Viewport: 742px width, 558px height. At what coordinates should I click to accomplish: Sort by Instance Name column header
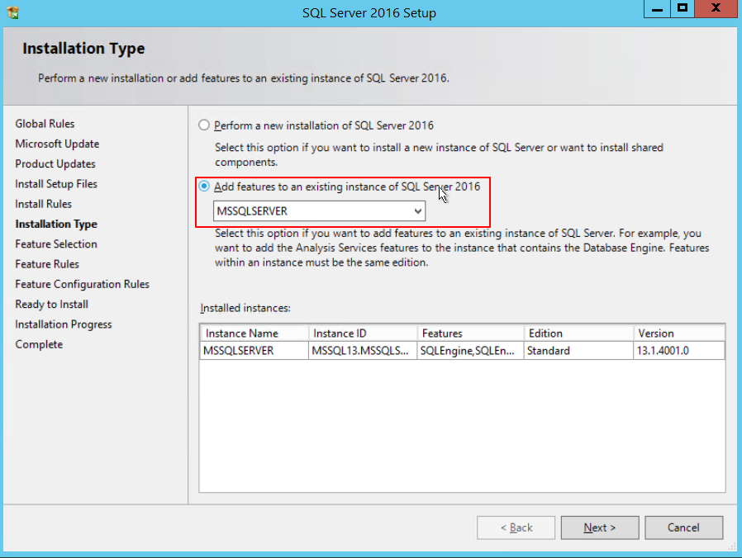point(254,333)
